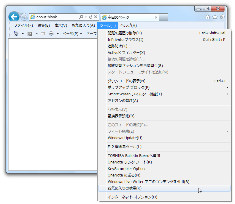Open the お気に入り(A) menu
235x204 pixels.
tap(83, 25)
